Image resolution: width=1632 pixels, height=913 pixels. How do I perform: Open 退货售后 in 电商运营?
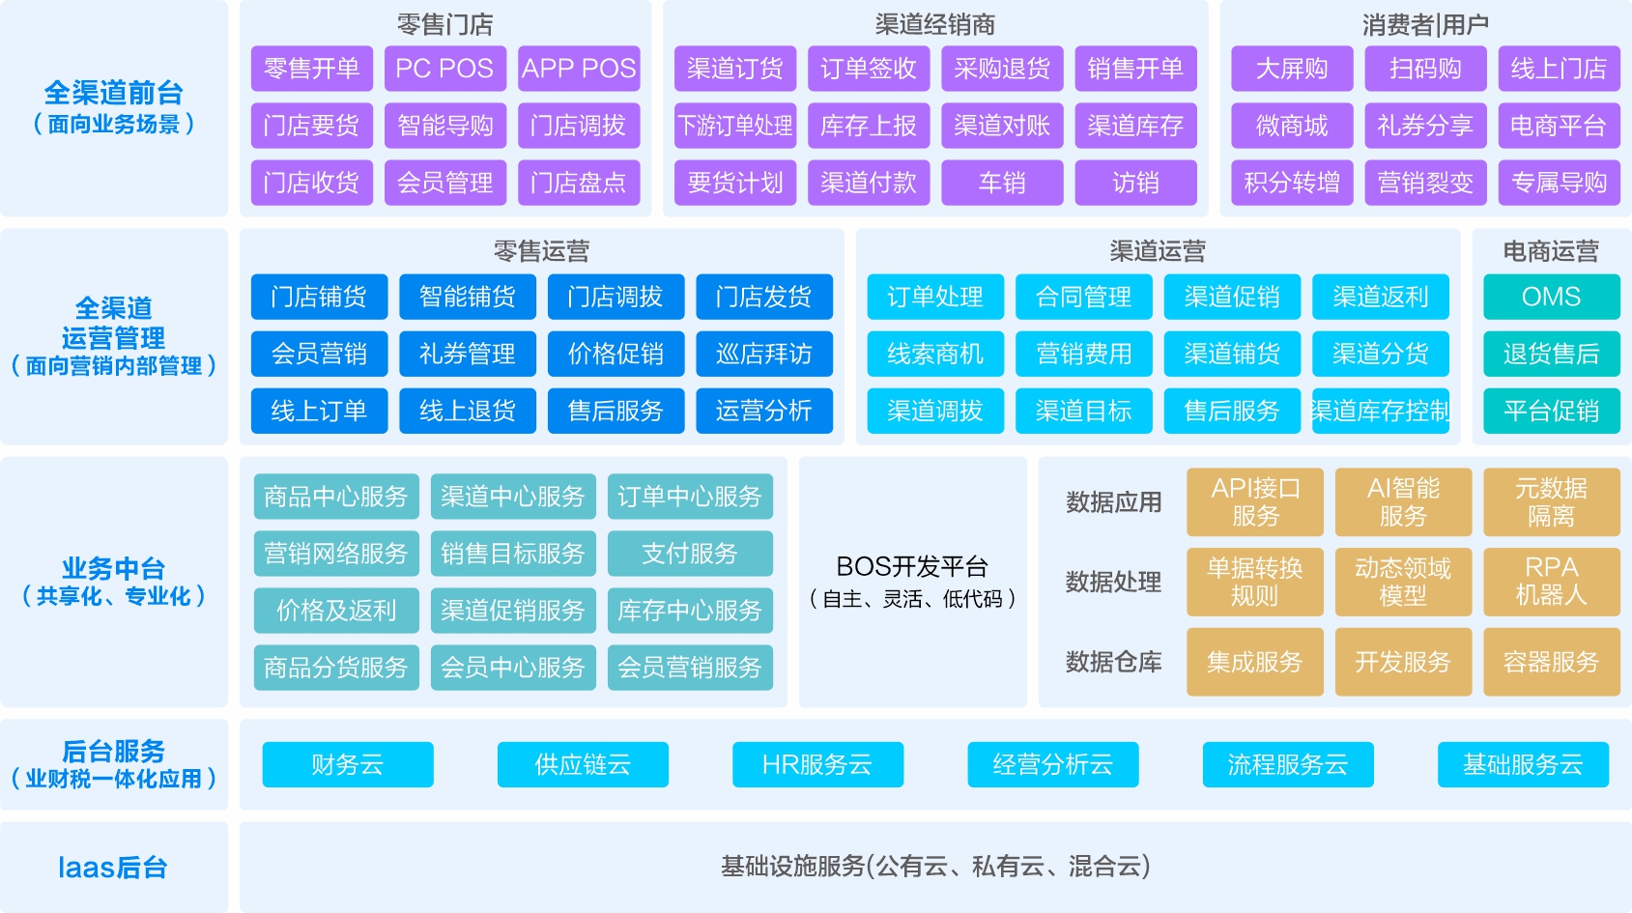(x=1551, y=354)
